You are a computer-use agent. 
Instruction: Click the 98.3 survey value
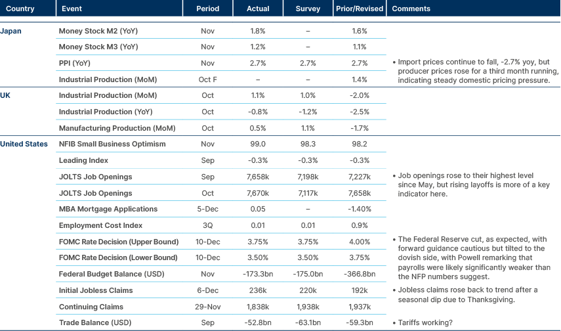click(308, 144)
